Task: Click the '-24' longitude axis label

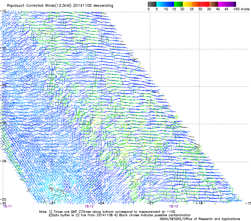Action: pos(101,203)
